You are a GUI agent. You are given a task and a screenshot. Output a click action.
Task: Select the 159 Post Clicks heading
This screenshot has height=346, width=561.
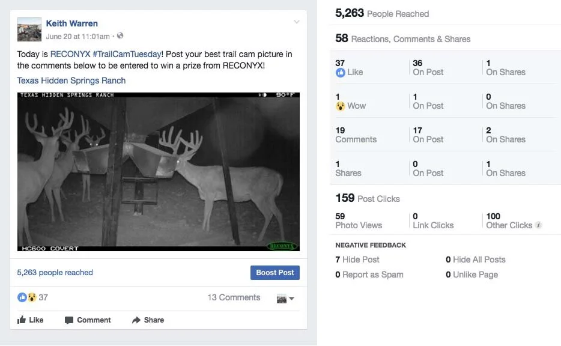[368, 198]
